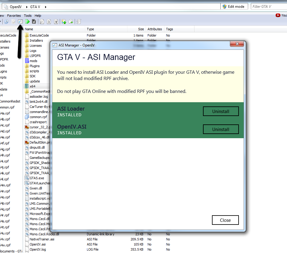Viewport: 287px width, 253px height.
Task: Click the page with magnifier toolbar icon
Action: (x=42, y=22)
